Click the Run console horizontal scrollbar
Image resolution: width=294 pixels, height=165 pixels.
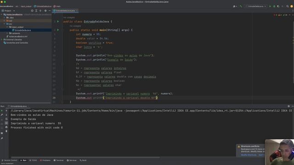click(x=85, y=158)
